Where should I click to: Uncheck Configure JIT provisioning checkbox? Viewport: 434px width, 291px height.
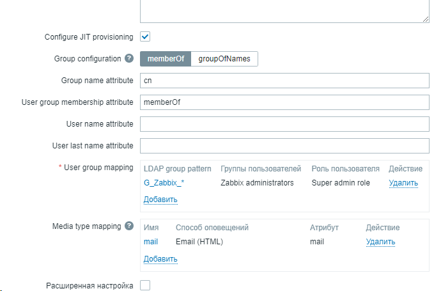tap(145, 37)
